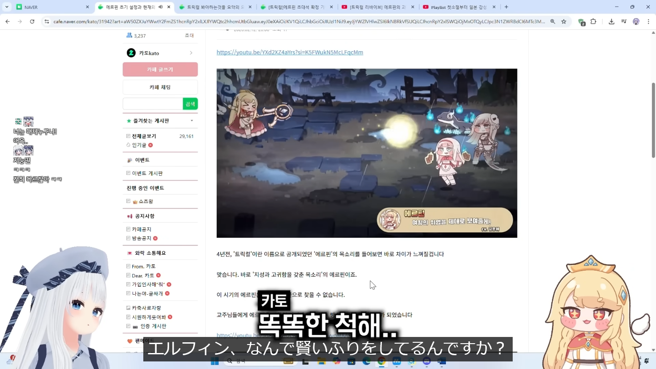The height and width of the screenshot is (369, 656).
Task: Open the downloads icon in the toolbar
Action: 611,21
